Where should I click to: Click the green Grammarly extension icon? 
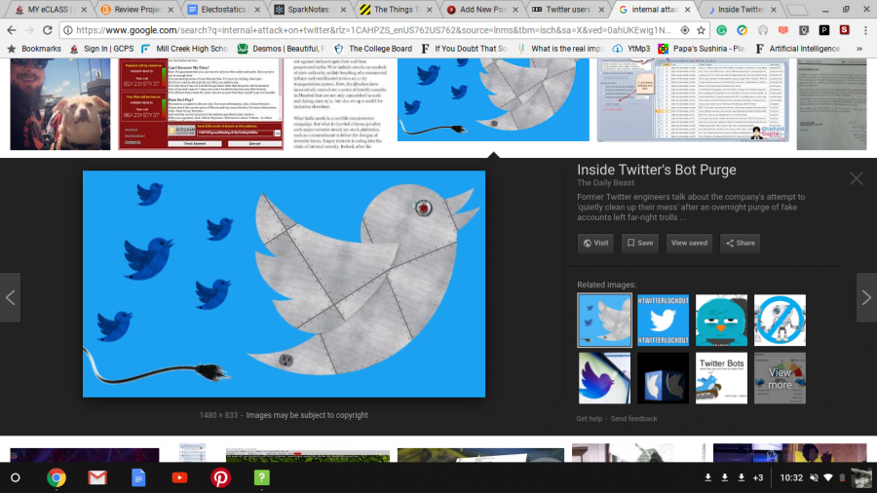coord(721,30)
